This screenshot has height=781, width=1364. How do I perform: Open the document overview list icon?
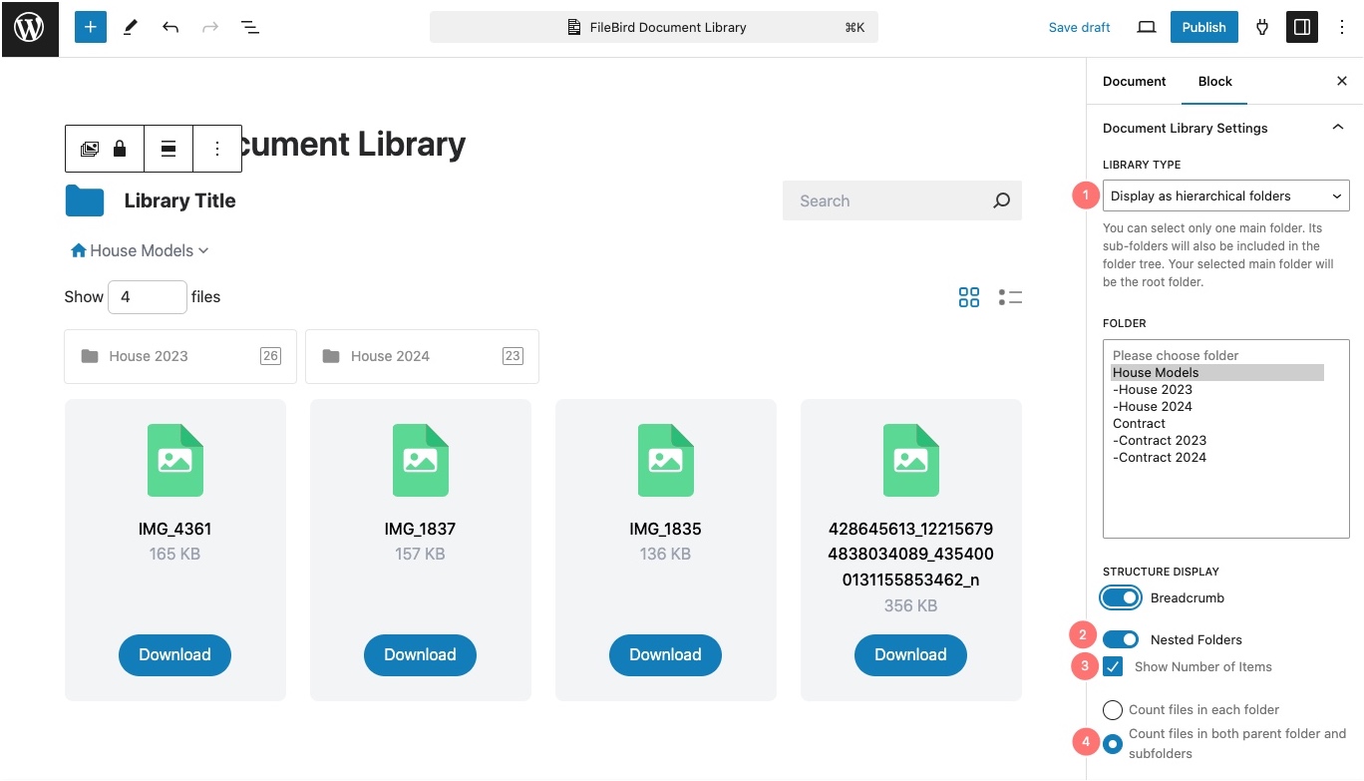tap(250, 28)
